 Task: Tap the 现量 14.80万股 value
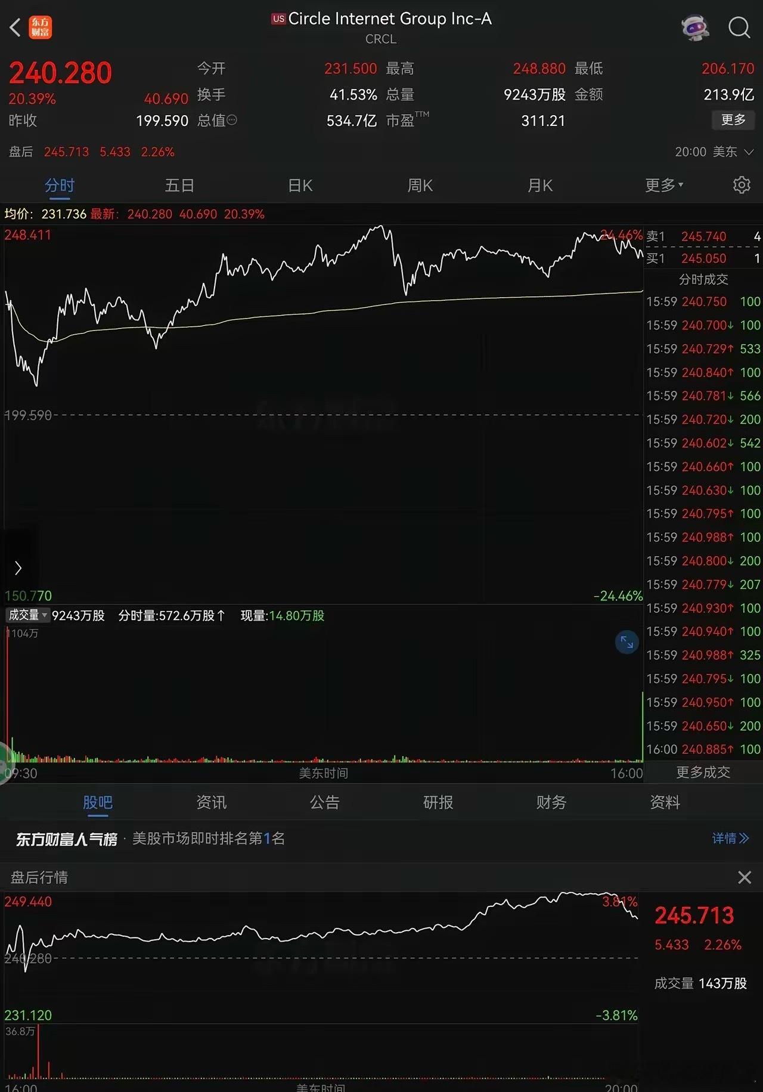283,615
